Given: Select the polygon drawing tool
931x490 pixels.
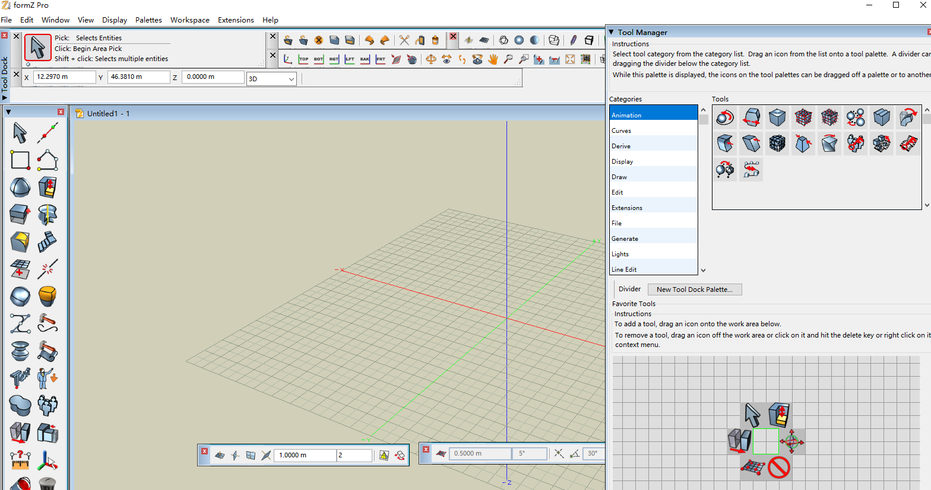Looking at the screenshot, I should pyautogui.click(x=47, y=160).
